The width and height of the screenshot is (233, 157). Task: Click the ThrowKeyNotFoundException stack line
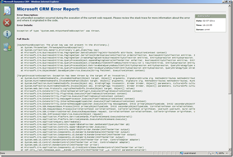[x=52, y=47]
